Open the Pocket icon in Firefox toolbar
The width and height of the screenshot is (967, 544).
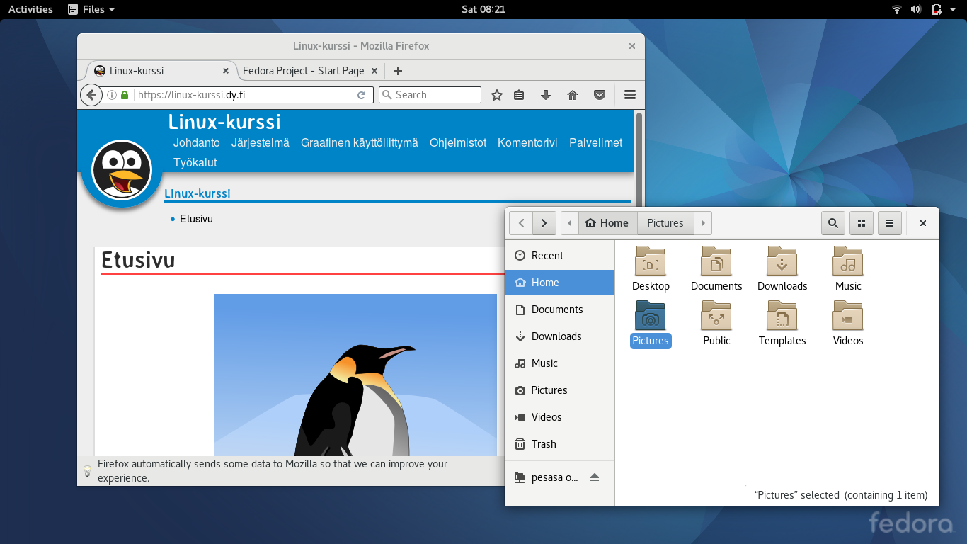(x=600, y=95)
